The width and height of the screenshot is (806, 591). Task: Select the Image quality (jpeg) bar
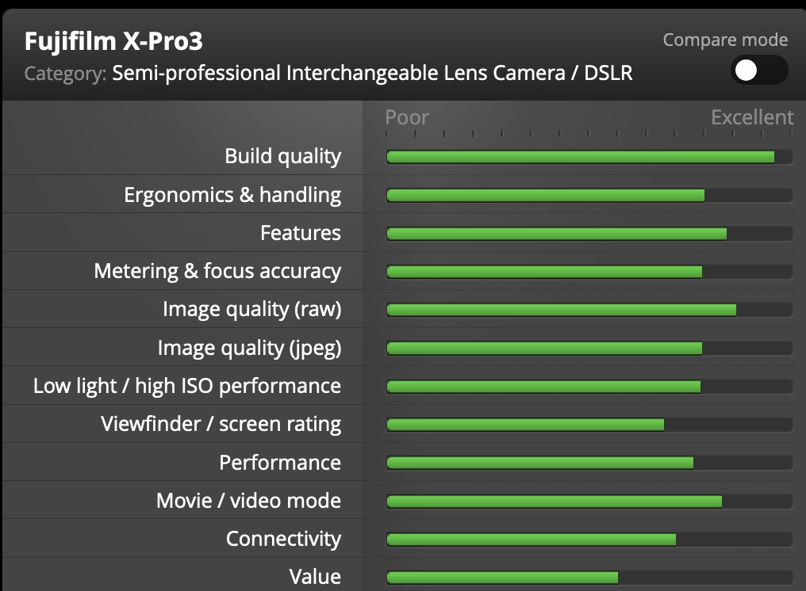[589, 348]
